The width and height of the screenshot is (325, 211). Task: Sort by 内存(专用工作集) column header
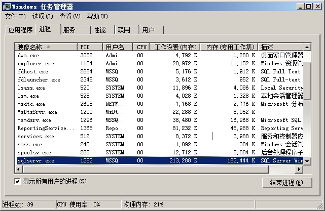pyautogui.click(x=229, y=47)
